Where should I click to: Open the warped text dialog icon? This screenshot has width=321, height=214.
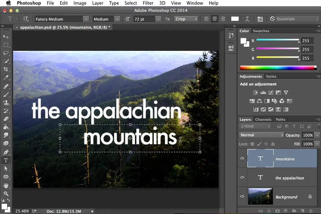(x=247, y=19)
